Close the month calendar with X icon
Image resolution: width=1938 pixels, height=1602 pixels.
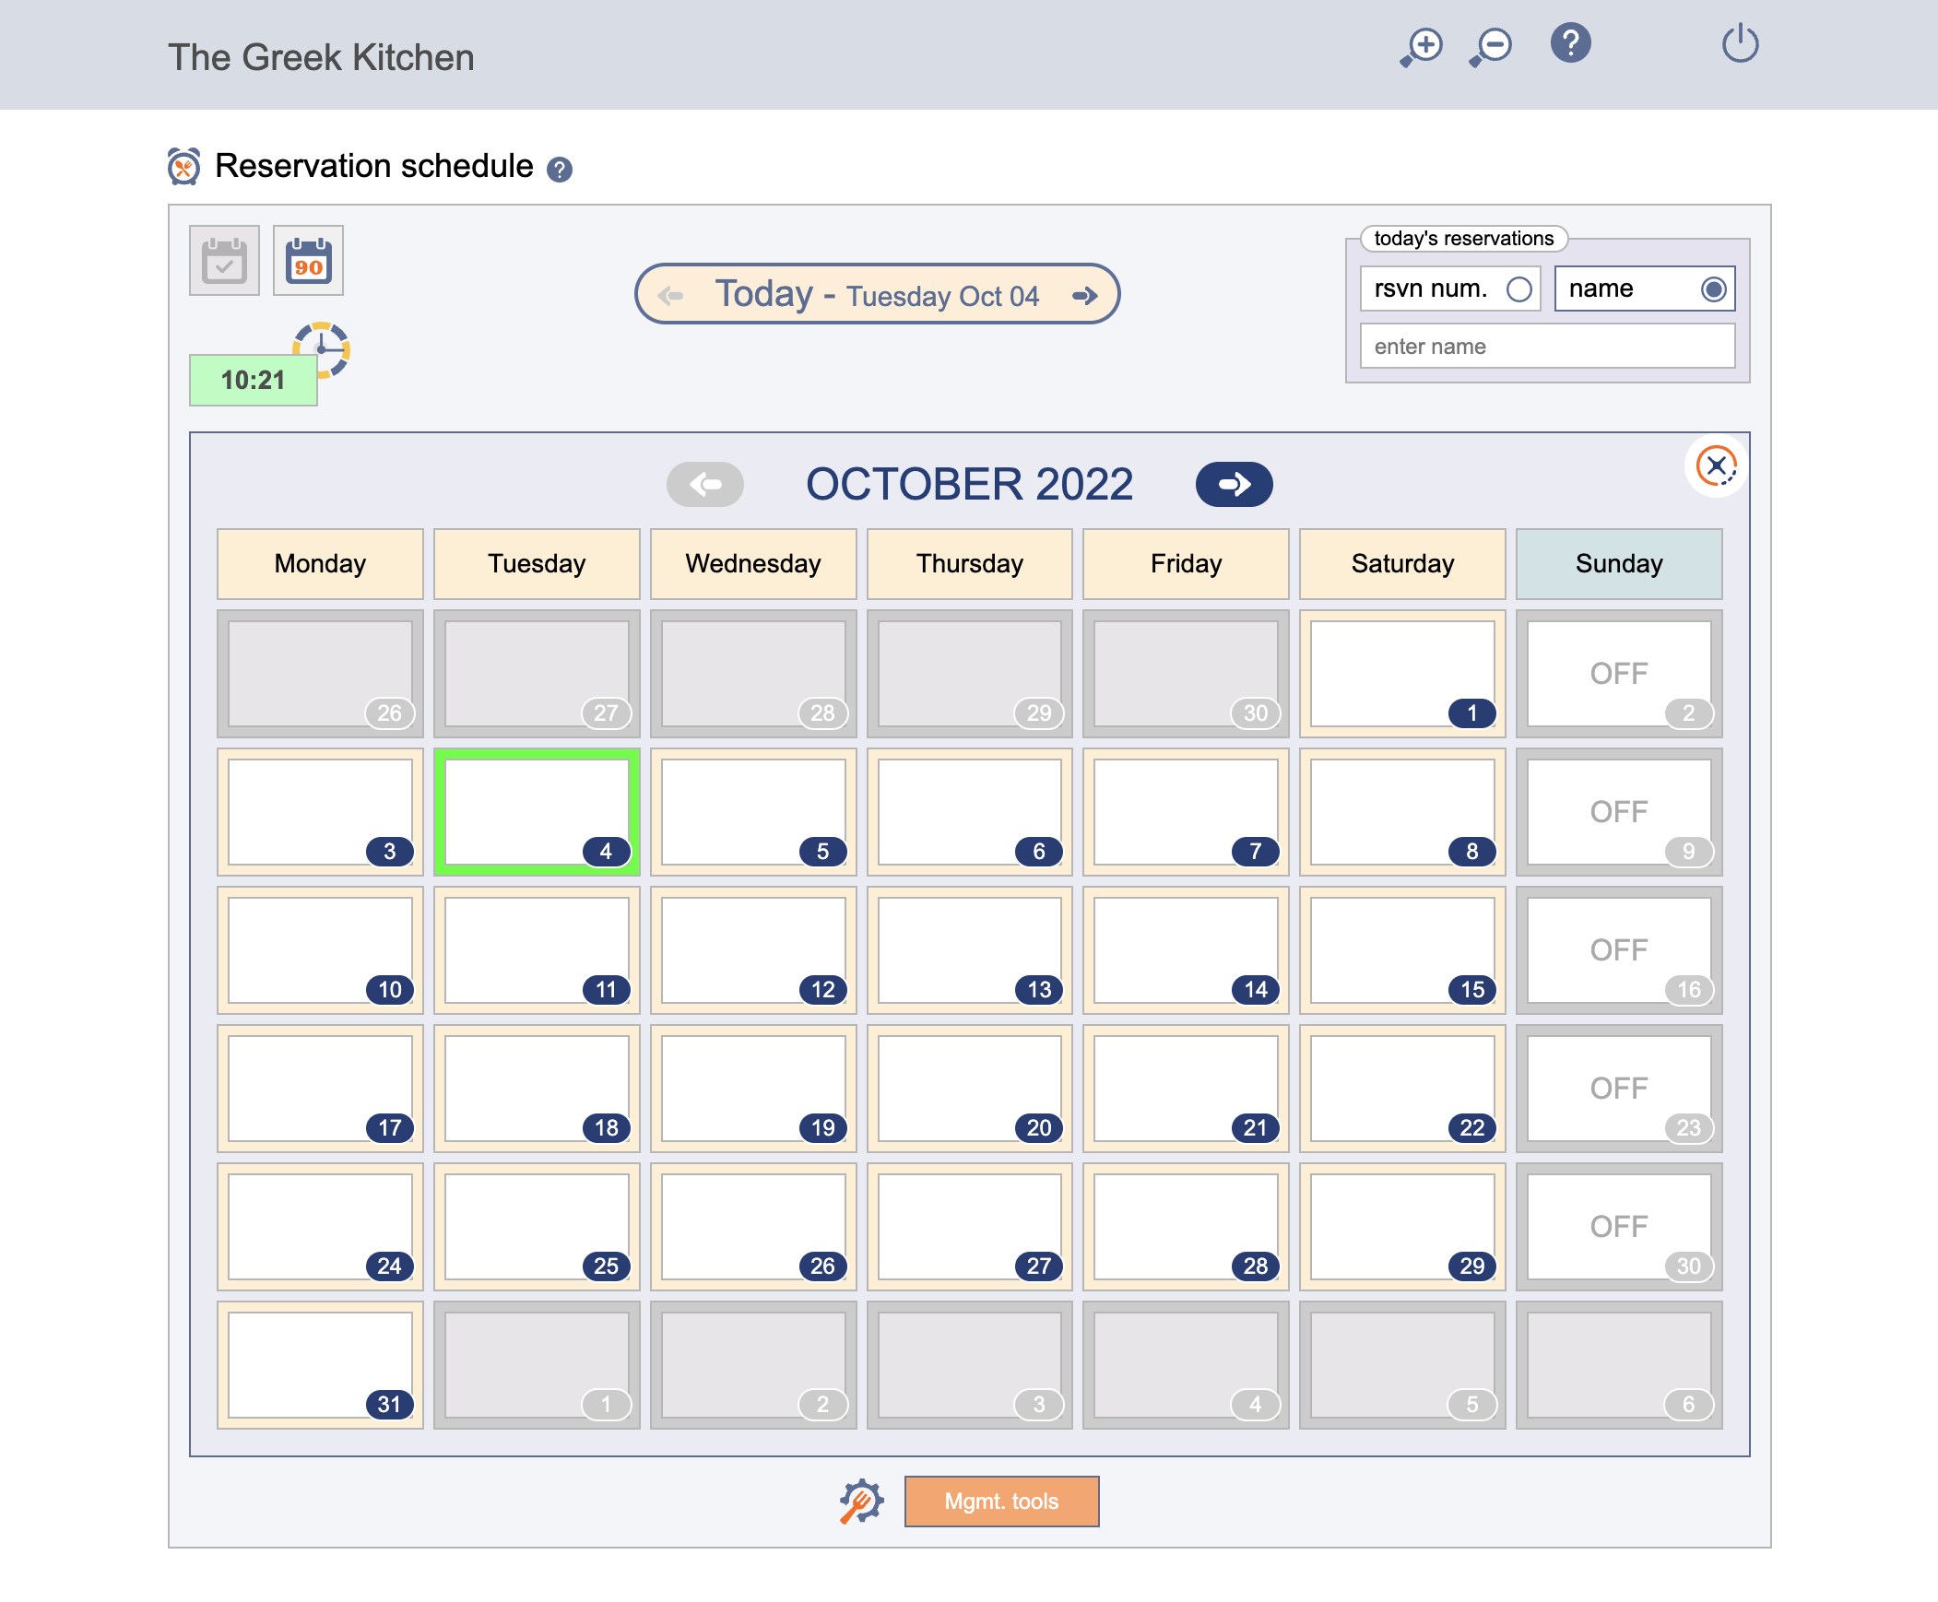point(1716,466)
